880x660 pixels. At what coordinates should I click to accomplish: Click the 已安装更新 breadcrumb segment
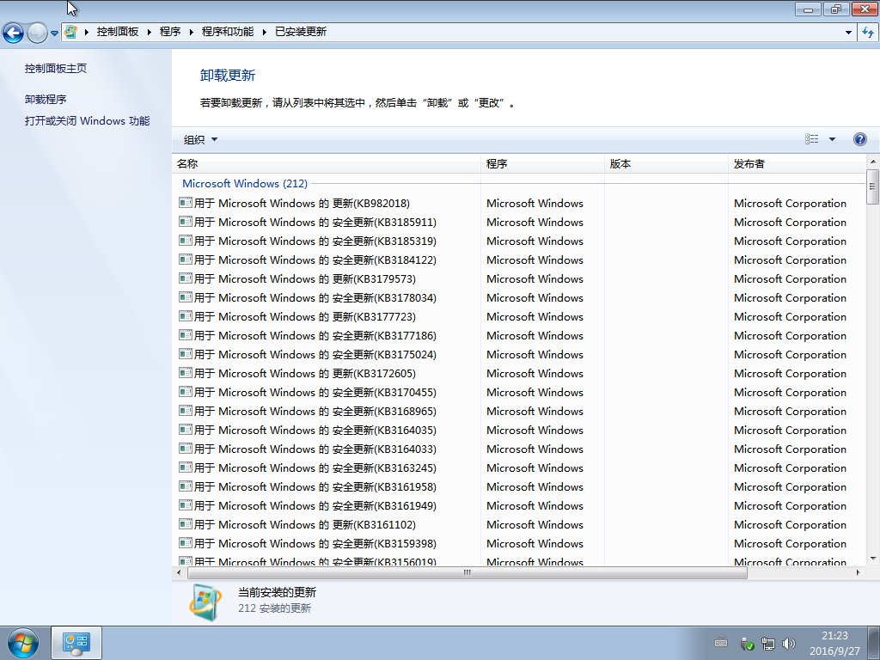coord(301,32)
